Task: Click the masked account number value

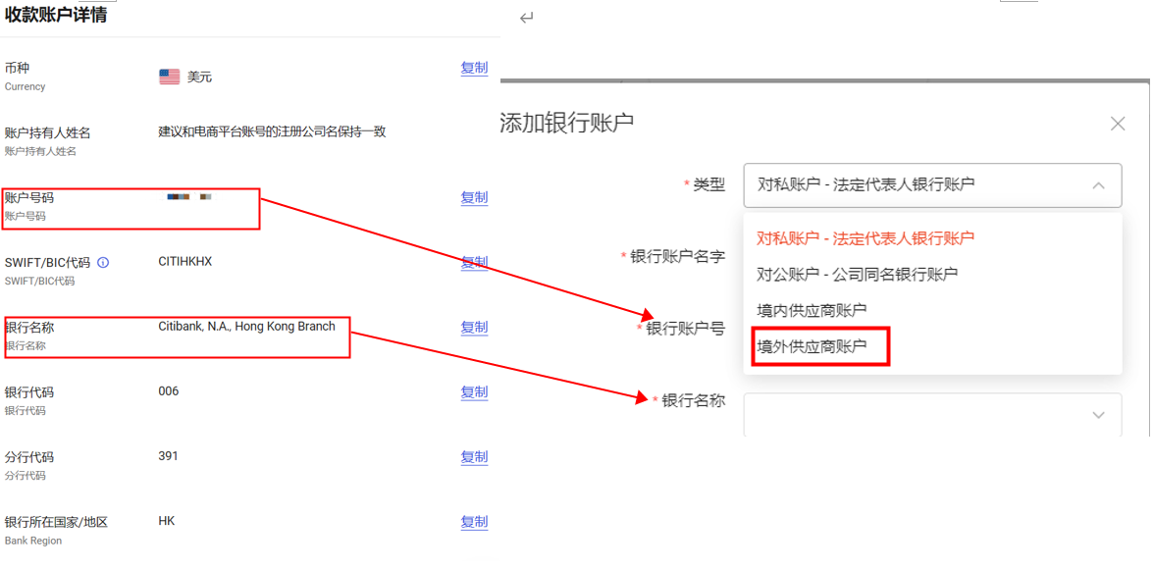Action: [189, 197]
